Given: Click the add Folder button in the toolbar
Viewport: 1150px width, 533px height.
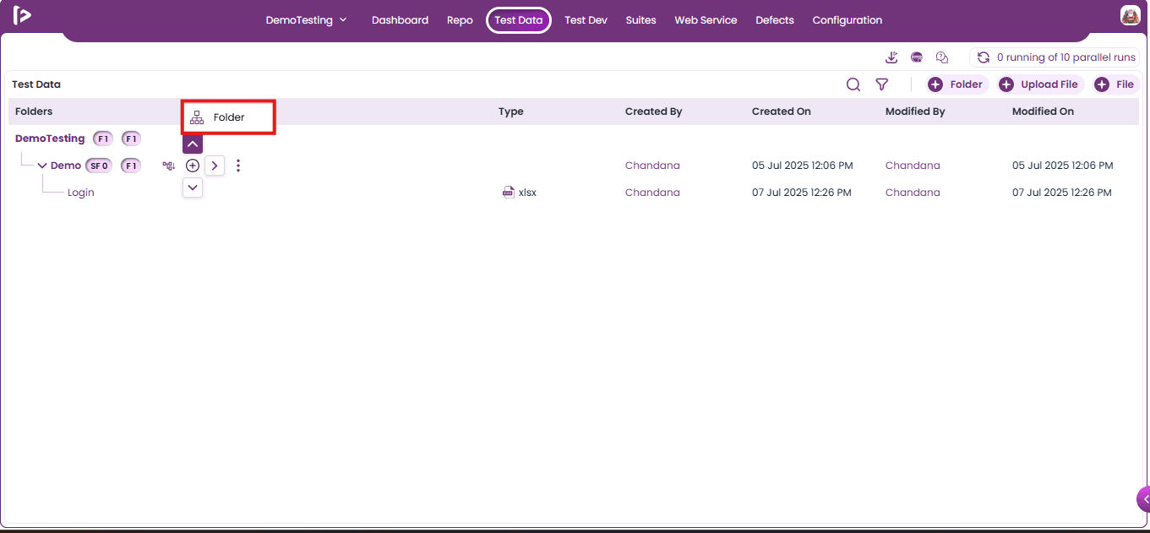Looking at the screenshot, I should click(956, 84).
